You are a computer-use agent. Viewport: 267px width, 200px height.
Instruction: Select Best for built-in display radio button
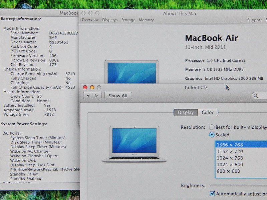212,127
